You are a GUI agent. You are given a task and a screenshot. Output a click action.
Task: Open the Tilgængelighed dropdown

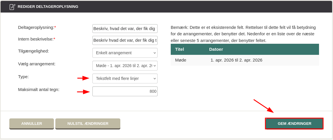pyautogui.click(x=125, y=53)
